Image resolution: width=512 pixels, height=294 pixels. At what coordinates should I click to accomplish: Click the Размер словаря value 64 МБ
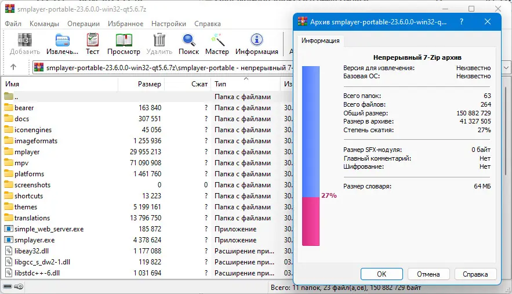click(x=482, y=186)
